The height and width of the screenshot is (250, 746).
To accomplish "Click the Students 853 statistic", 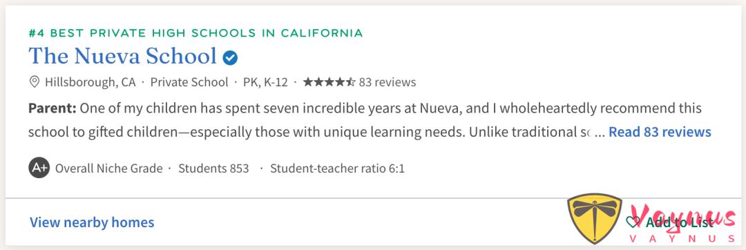I will pyautogui.click(x=213, y=169).
